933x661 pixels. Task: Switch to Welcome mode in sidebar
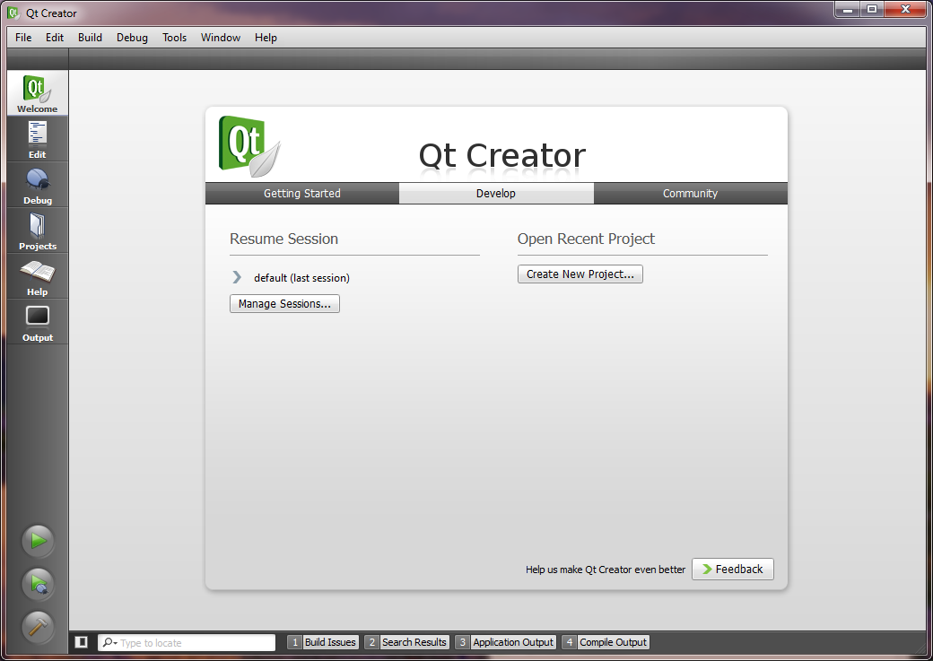[x=37, y=93]
